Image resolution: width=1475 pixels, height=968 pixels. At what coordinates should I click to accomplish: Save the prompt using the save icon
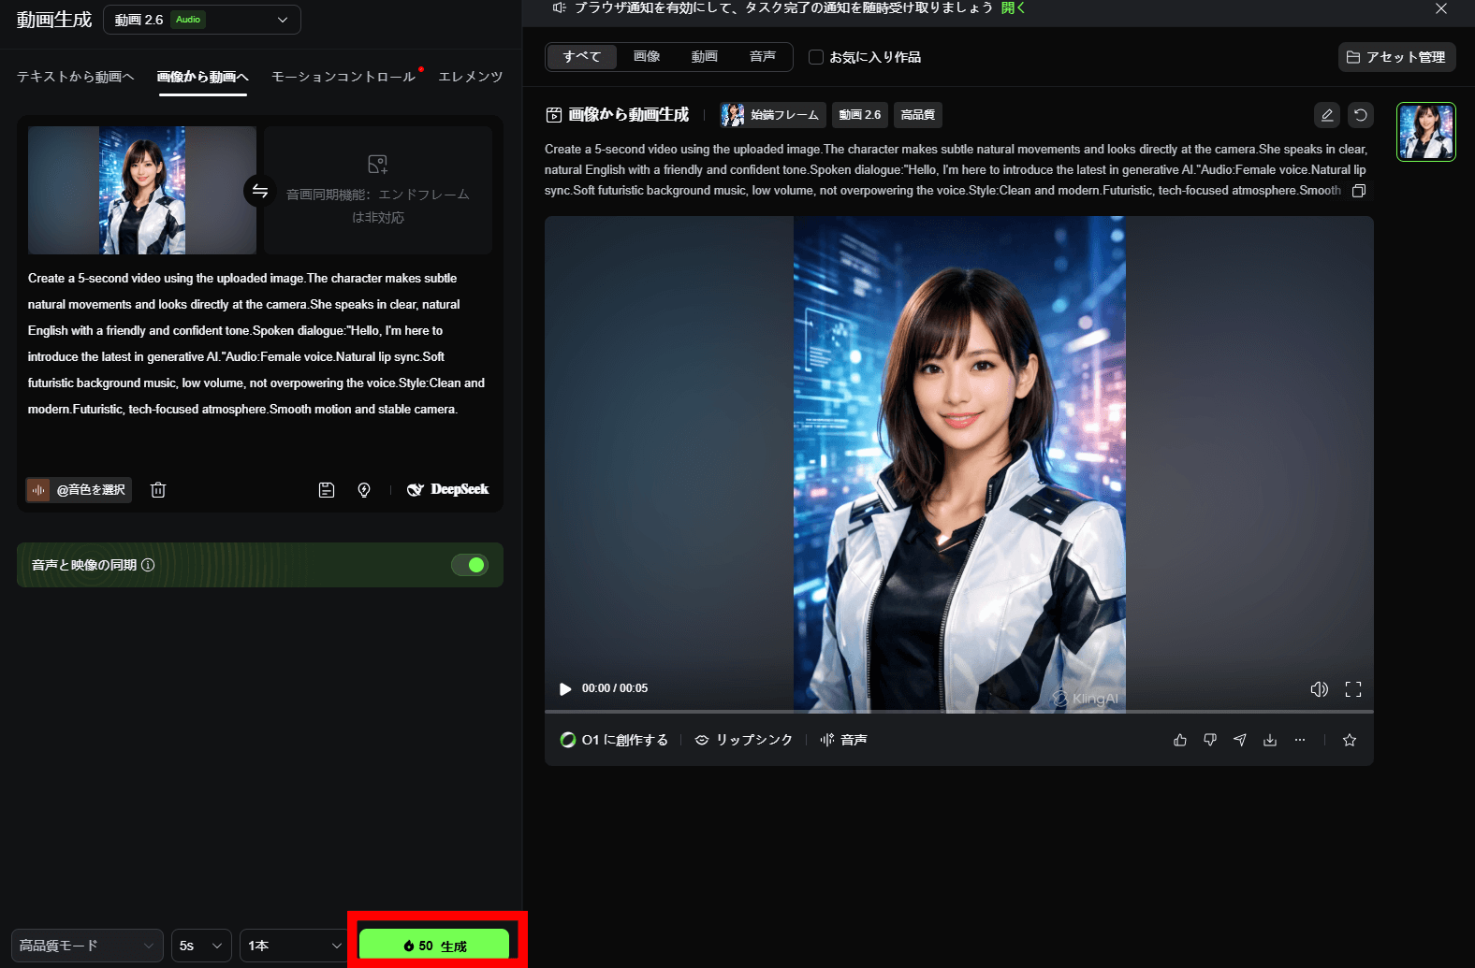(x=327, y=490)
